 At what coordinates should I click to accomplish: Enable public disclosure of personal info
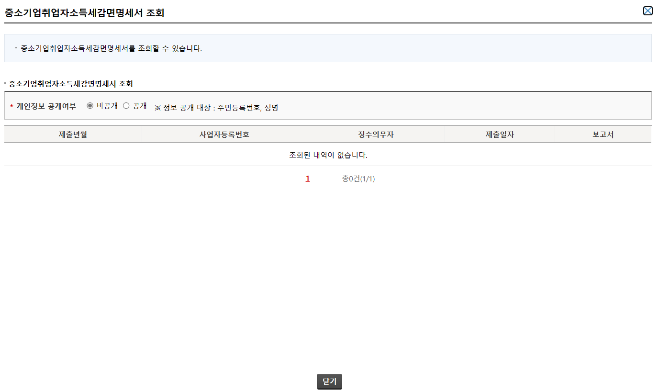[126, 106]
